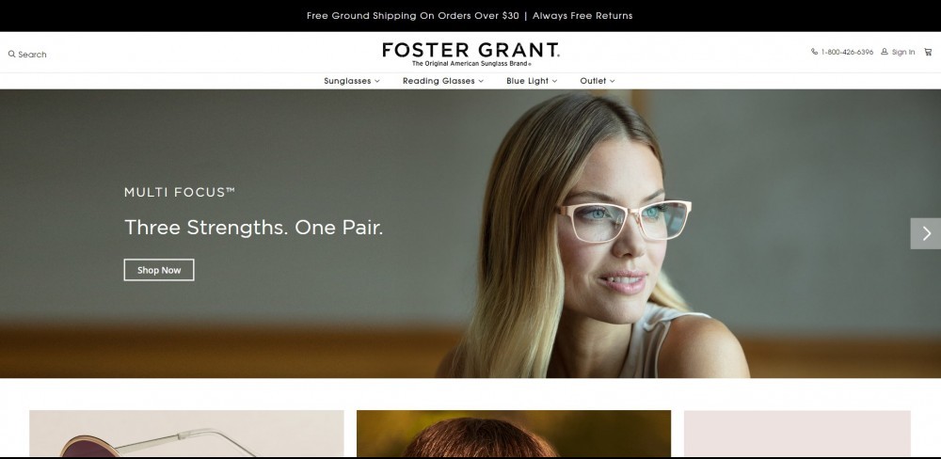Click the Sign In link
Viewport: 941px width, 459px height.
coord(903,52)
